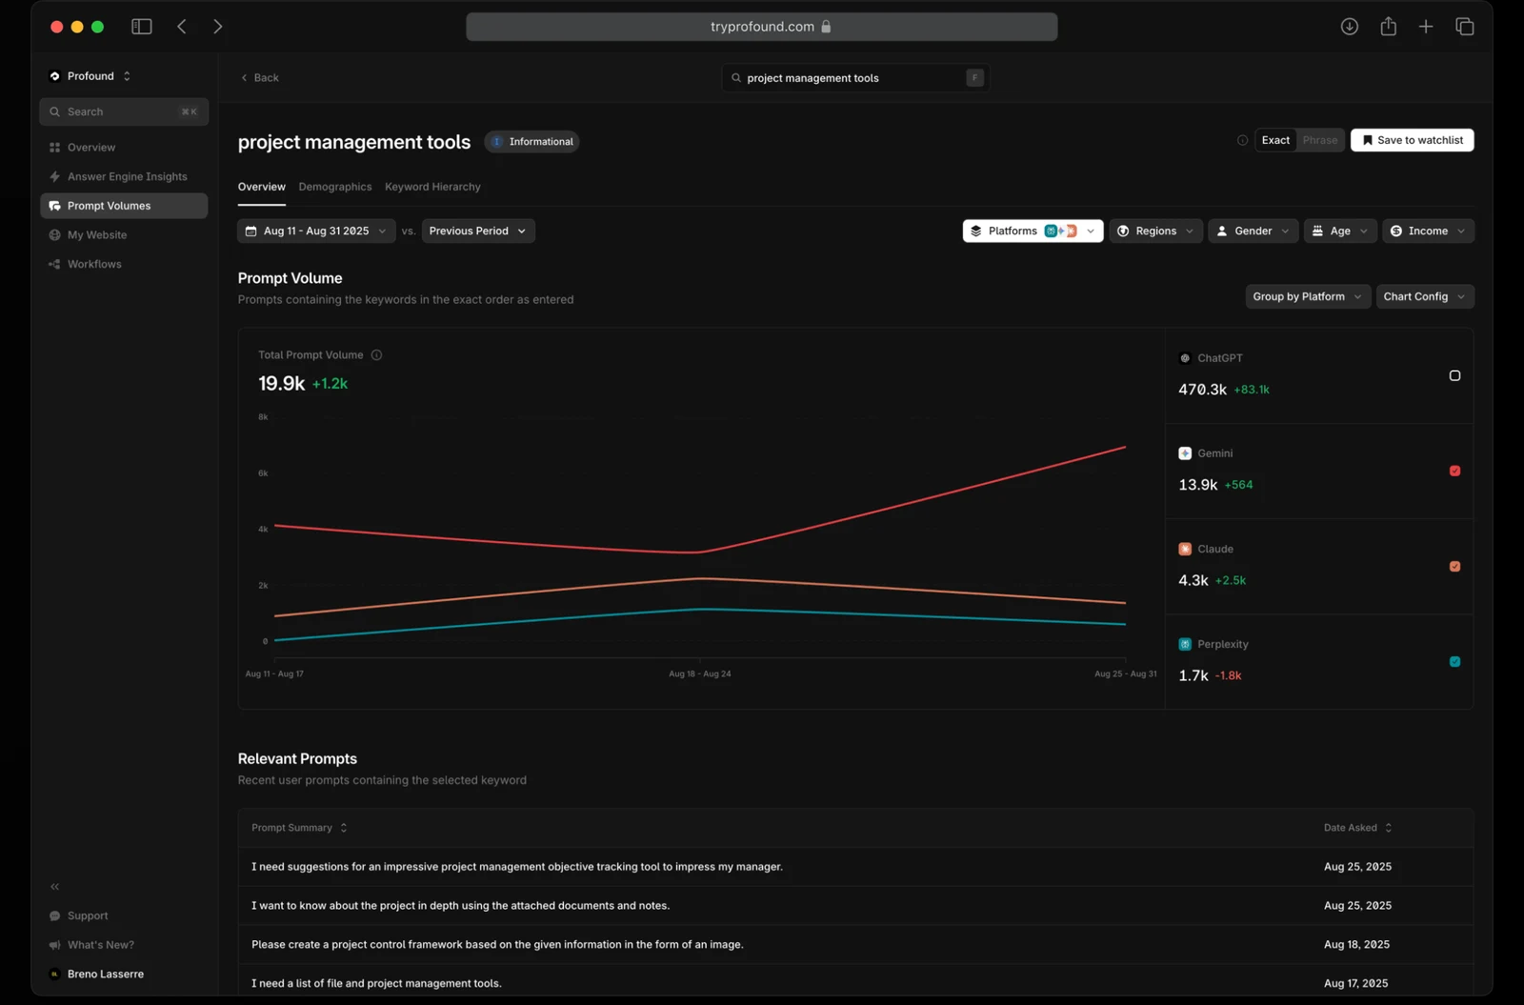The width and height of the screenshot is (1524, 1005).
Task: Click the project management tools search input
Action: point(855,78)
